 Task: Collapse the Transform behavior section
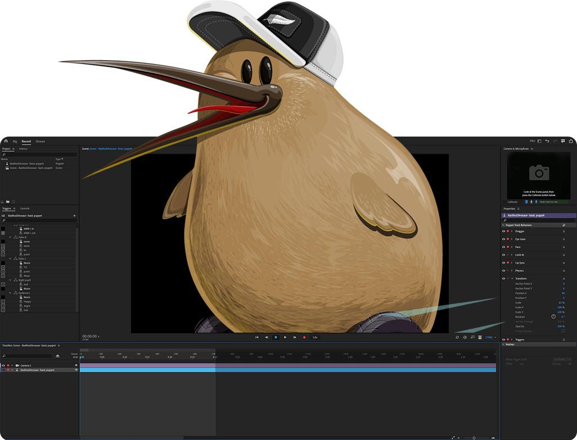[512, 278]
